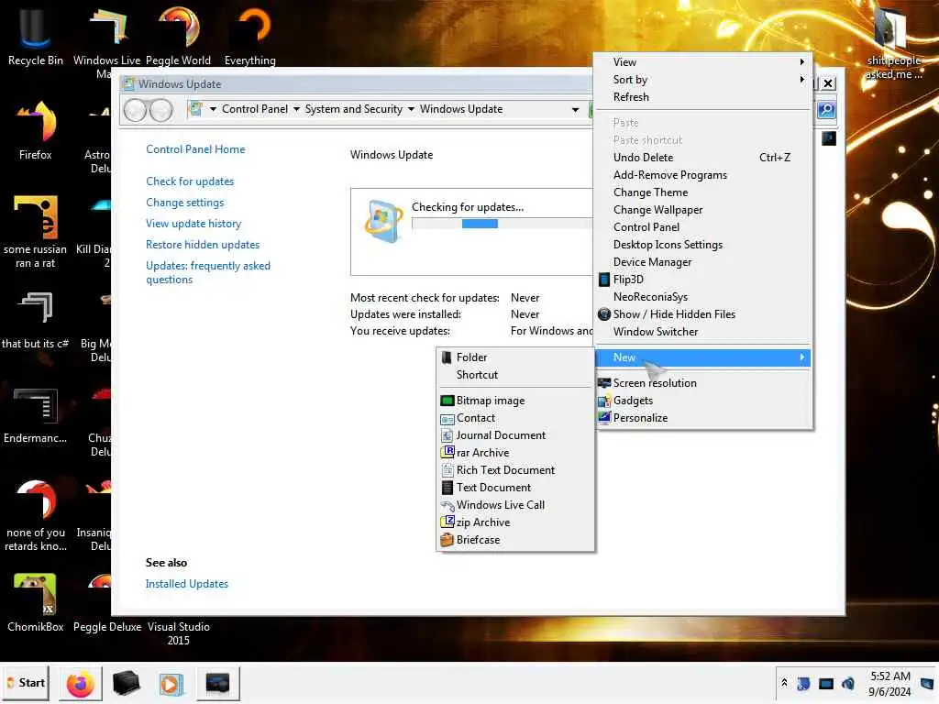
Task: Open the Firefox desktop icon
Action: point(36,130)
